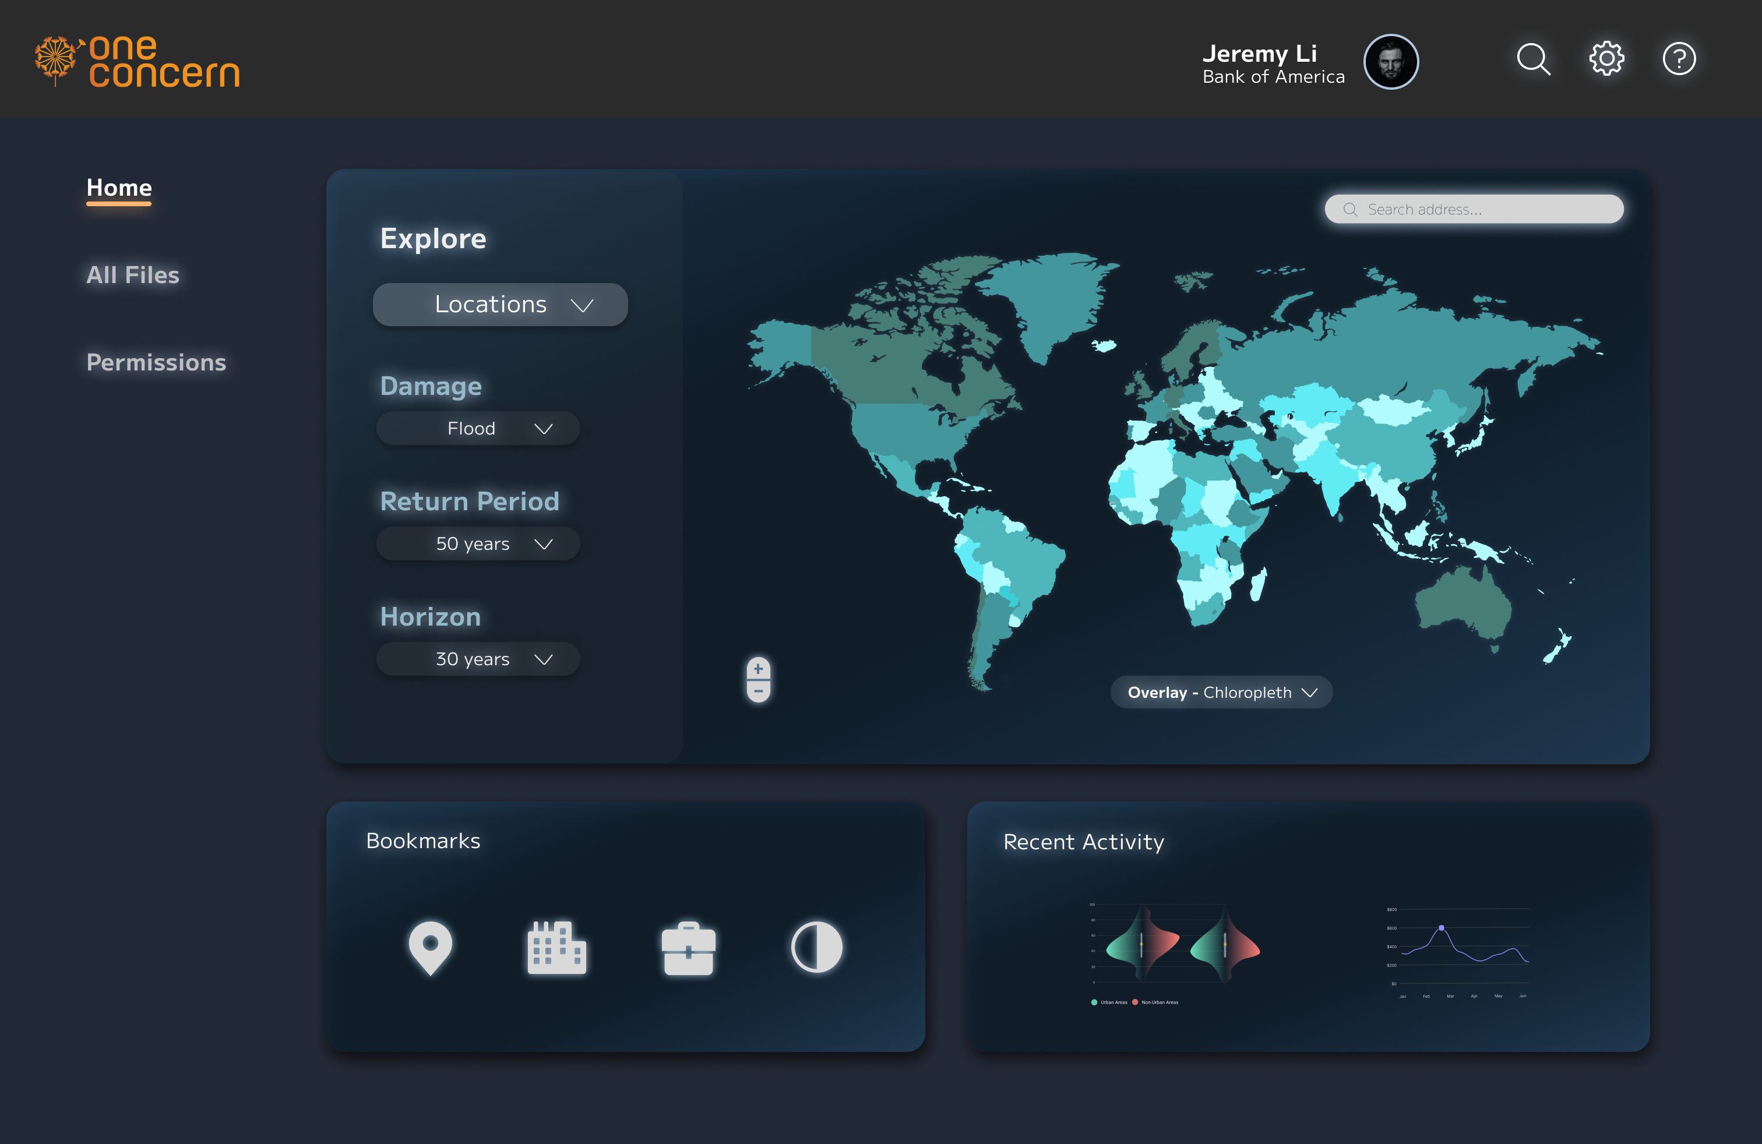Click the One Concern logo

click(x=138, y=61)
